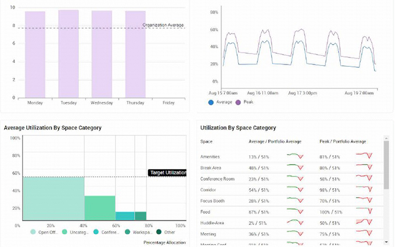The image size is (395, 247).
Task: Click the Uncategorized legend color dot
Action: coord(66,232)
